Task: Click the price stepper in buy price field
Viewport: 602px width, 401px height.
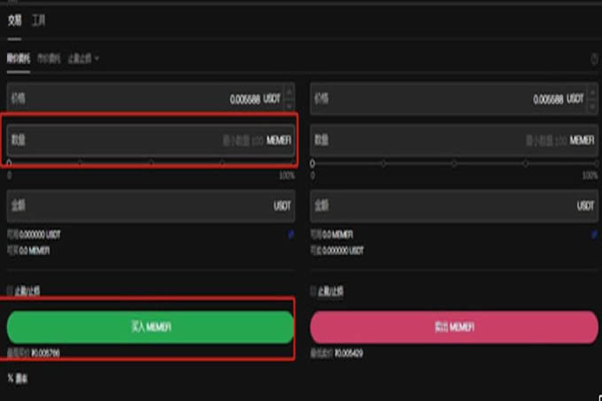Action: (x=289, y=98)
